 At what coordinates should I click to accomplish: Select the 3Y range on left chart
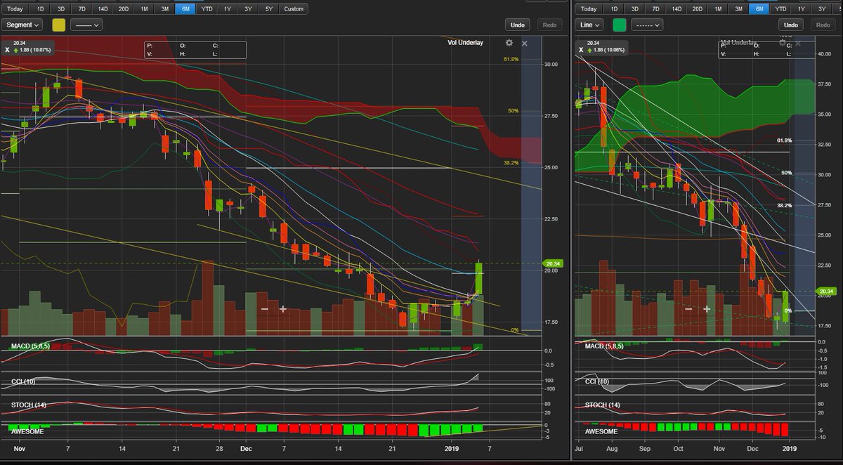coord(249,8)
